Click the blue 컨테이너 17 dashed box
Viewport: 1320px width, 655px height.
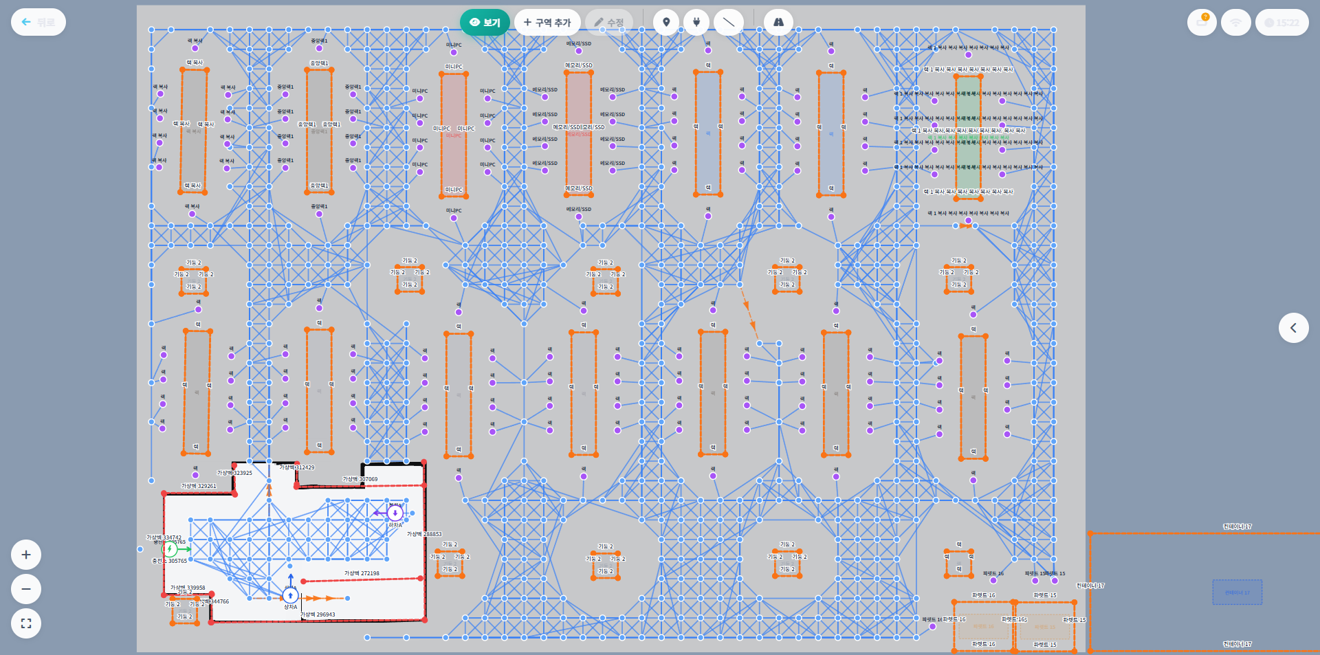(x=1237, y=592)
